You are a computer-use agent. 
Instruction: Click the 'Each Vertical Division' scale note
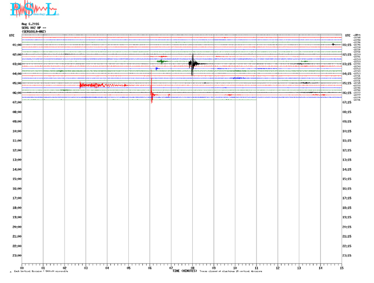[x=41, y=271]
